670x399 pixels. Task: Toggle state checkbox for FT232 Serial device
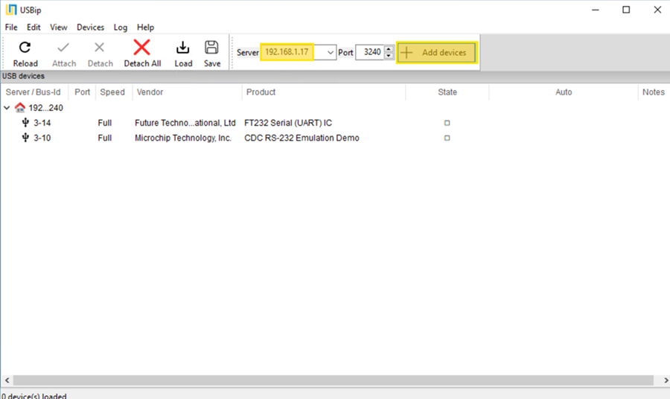(x=447, y=123)
